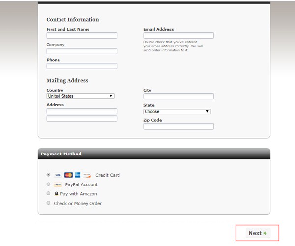Click into the Company field
Screen dimensions: 295x246
(x=82, y=51)
